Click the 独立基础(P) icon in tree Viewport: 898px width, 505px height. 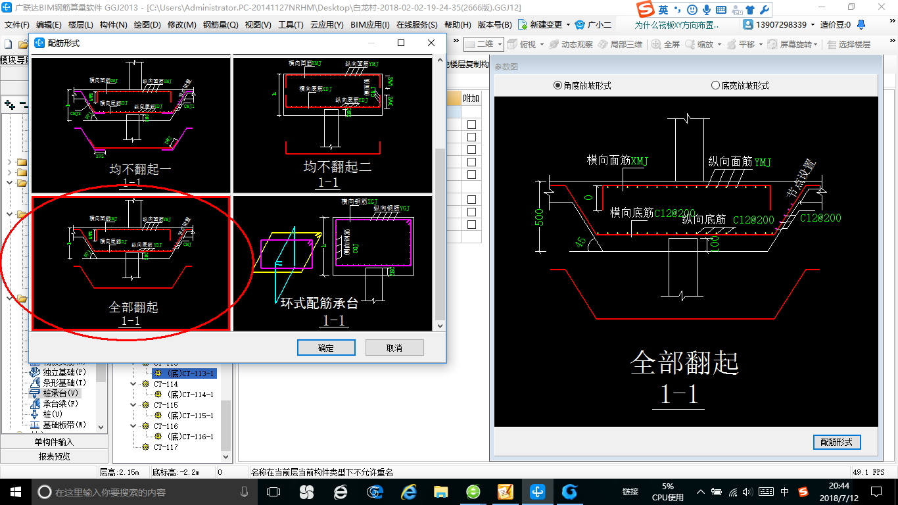[x=35, y=372]
